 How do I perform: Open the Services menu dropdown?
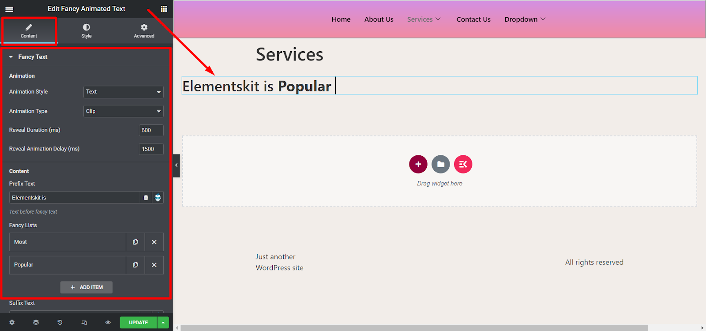click(x=424, y=19)
